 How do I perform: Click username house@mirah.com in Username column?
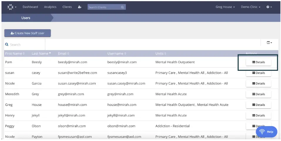(122, 105)
